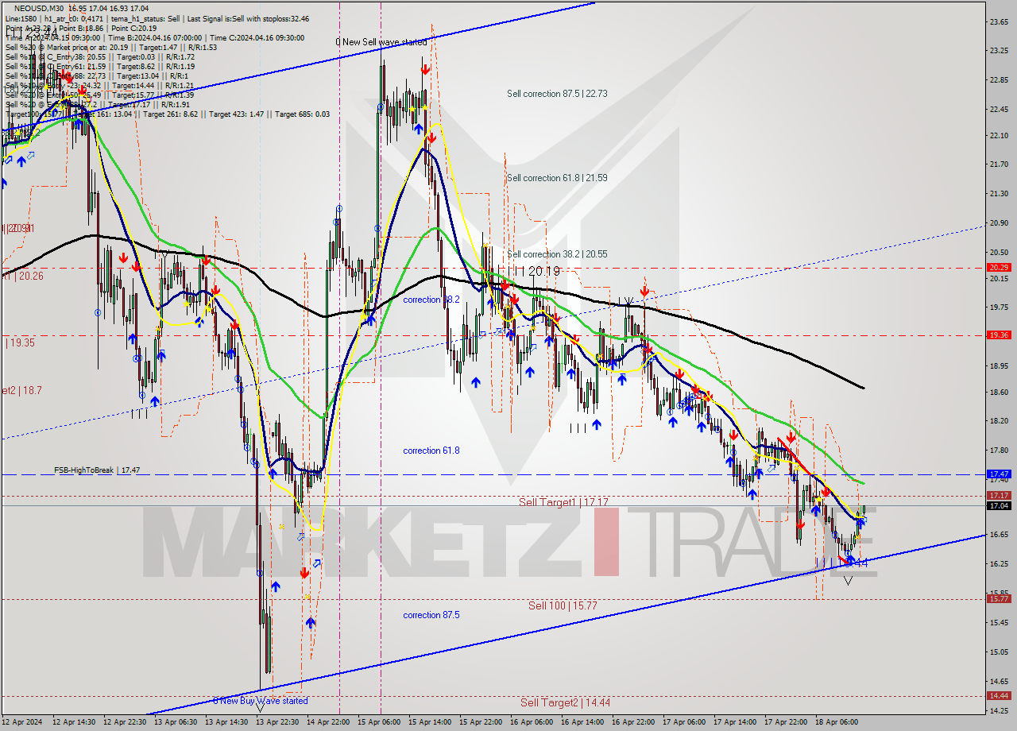The height and width of the screenshot is (731, 1017).
Task: Click the 'Sell Target2 | 14.44' label
Action: (x=565, y=702)
